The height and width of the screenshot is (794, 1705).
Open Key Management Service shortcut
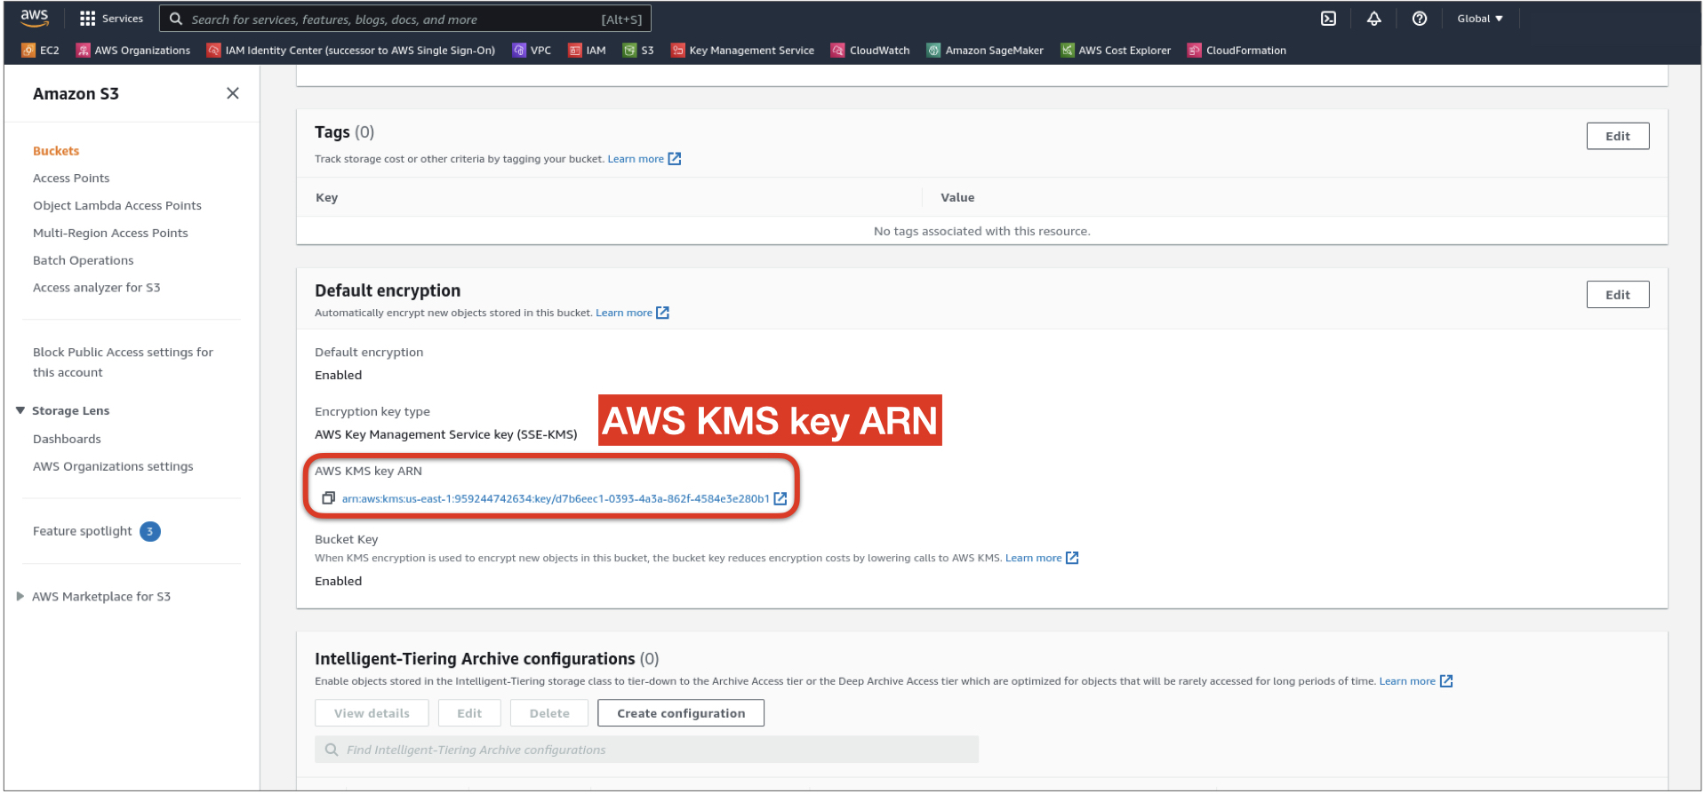click(x=742, y=51)
